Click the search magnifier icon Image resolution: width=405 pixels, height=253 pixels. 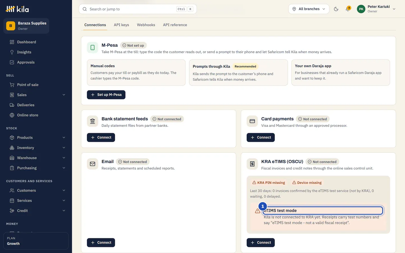[x=85, y=9]
